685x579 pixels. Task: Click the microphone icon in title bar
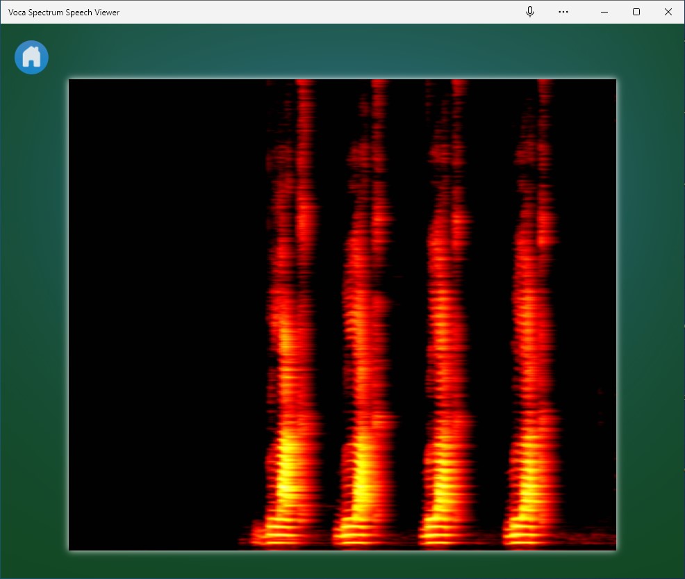530,12
